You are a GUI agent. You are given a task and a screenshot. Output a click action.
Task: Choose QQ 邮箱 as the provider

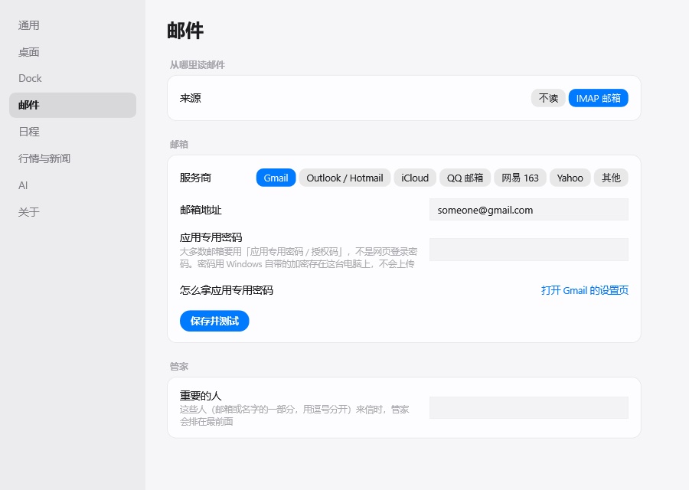click(465, 178)
